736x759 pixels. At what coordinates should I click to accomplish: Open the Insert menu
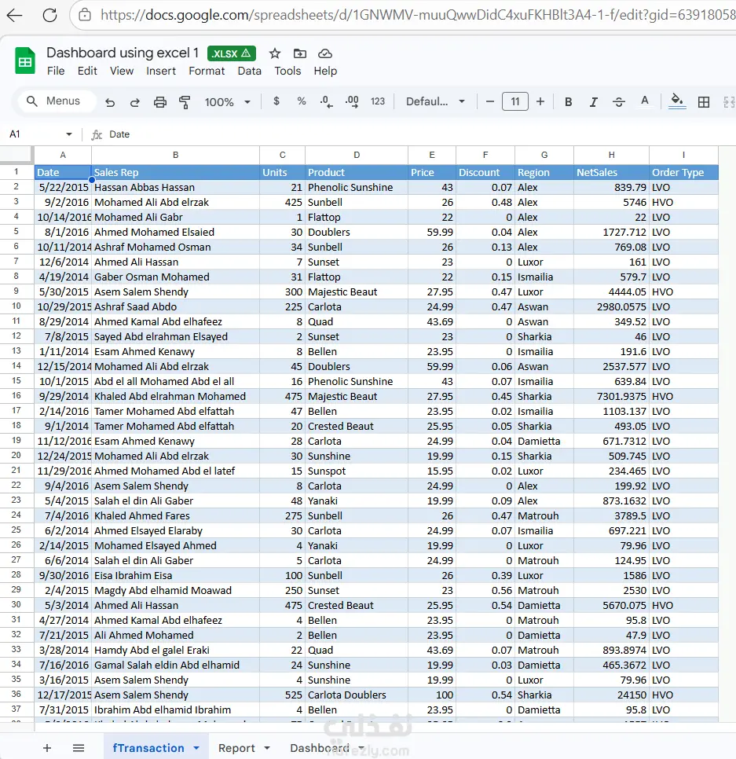coord(161,71)
